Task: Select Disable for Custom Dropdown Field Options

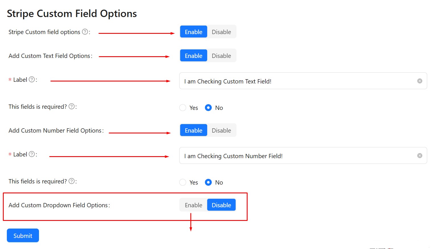Action: click(x=221, y=205)
